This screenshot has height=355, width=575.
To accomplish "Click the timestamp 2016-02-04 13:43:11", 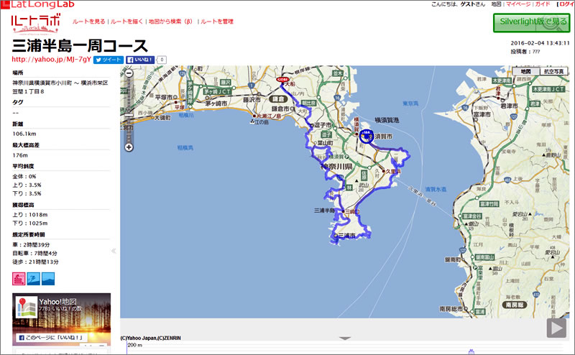I will pos(540,43).
